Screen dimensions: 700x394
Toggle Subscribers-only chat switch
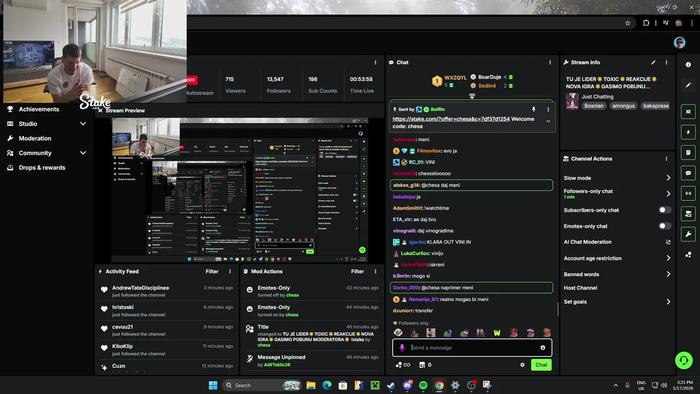664,210
